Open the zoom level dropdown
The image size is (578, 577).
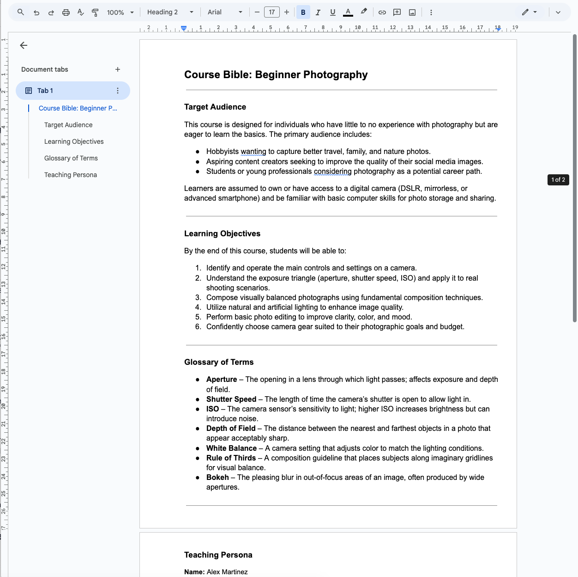click(120, 12)
